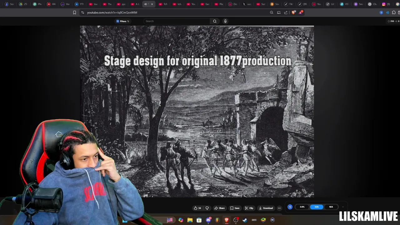
Task: Open more actions three-dot menu
Action: coord(279,208)
